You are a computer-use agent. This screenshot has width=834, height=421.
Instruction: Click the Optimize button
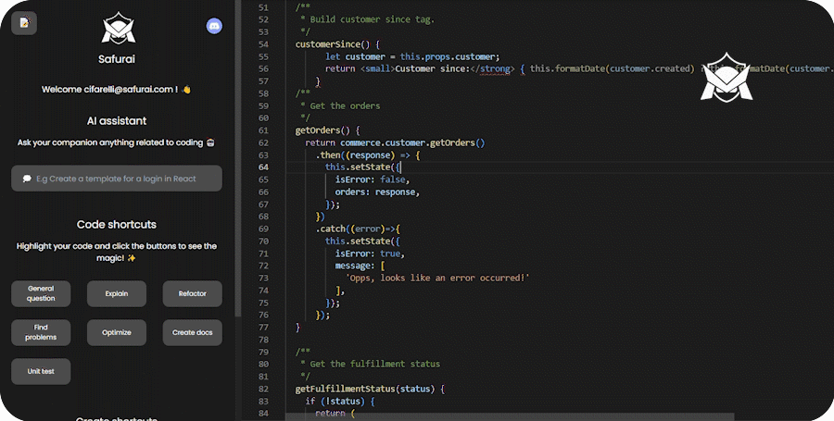[117, 332]
